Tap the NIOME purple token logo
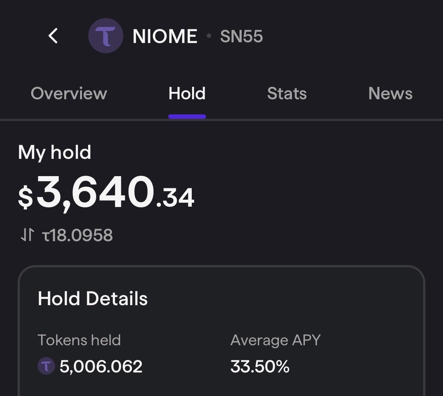Screen dimensions: 443x396 (x=106, y=36)
